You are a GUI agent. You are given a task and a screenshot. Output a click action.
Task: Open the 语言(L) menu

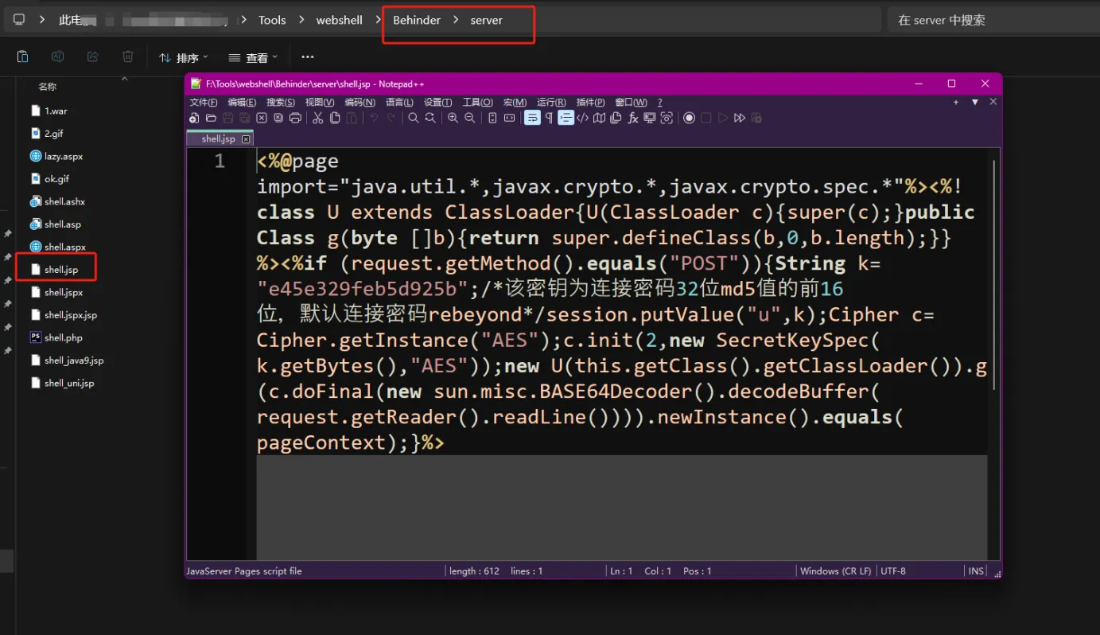(399, 102)
